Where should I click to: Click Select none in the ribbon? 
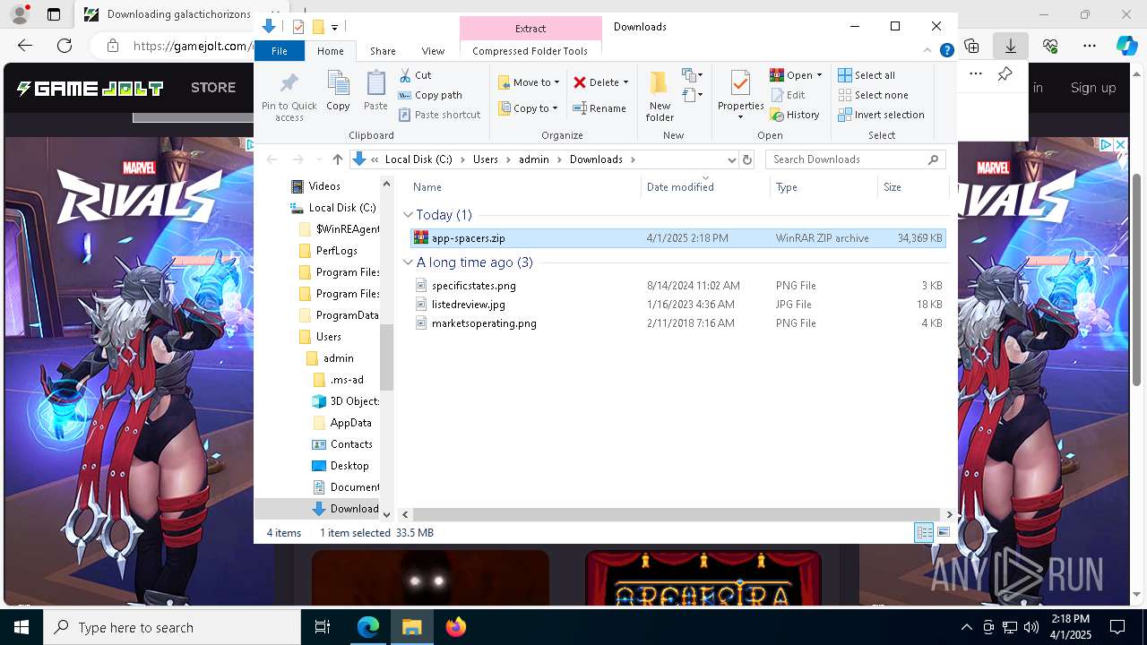coord(873,95)
